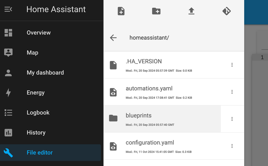Open the blueprints folder
The height and width of the screenshot is (166, 268).
tap(139, 115)
